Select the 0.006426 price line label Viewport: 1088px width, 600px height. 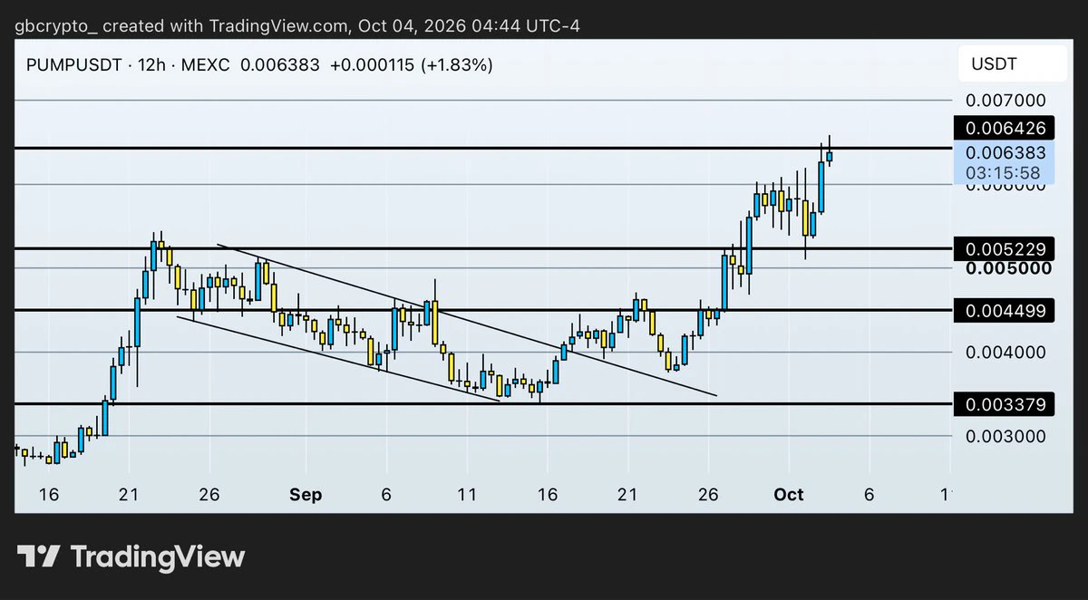1006,130
